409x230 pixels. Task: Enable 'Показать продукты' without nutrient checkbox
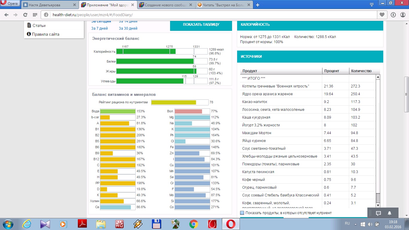point(242,213)
